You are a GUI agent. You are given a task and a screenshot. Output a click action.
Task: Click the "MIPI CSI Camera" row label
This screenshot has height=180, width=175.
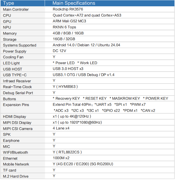coord(18,129)
